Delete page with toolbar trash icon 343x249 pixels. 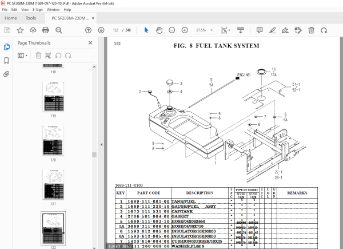point(311,30)
